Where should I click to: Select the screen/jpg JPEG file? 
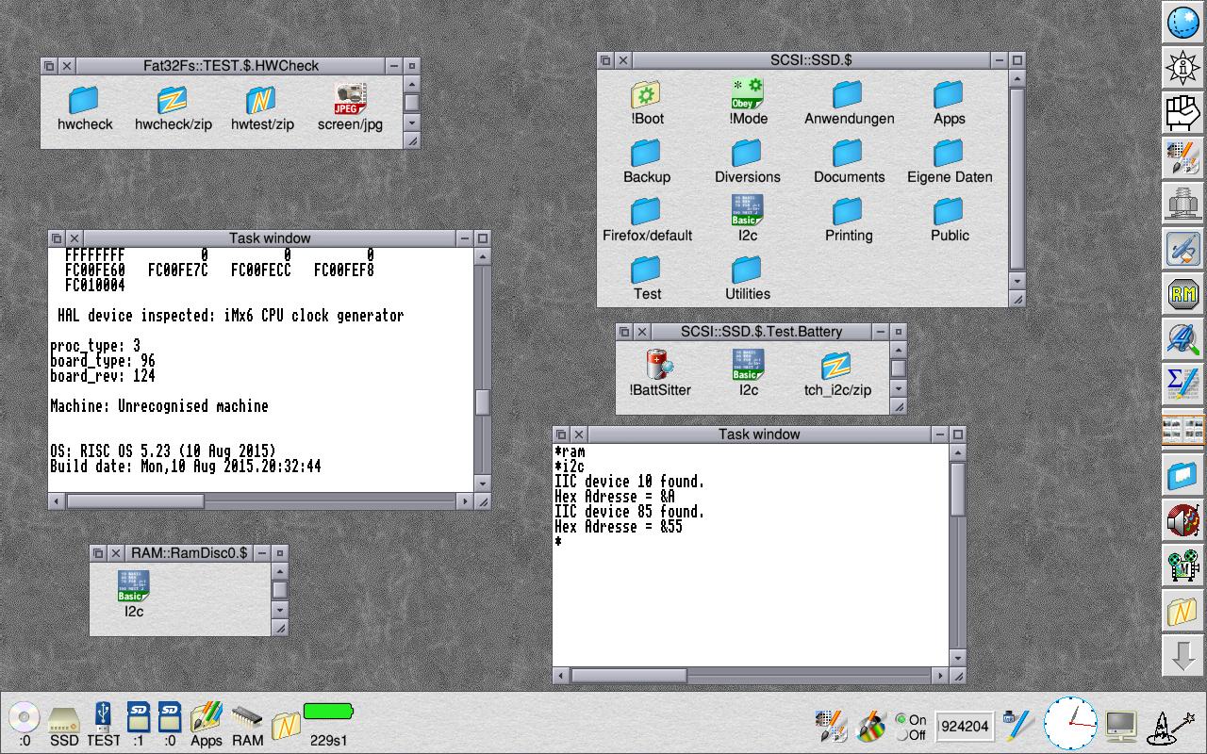pos(350,99)
